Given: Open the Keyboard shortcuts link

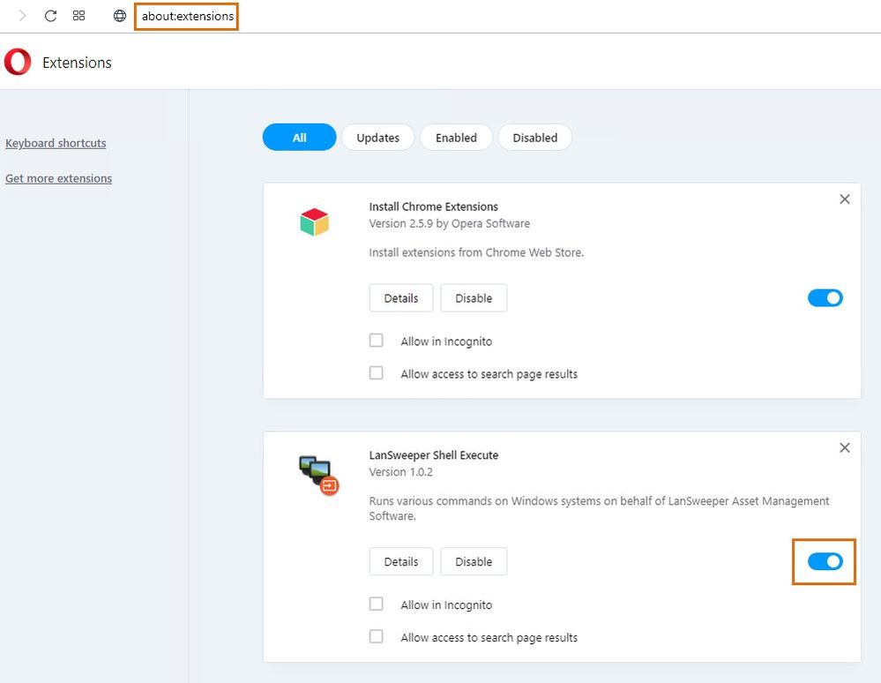Looking at the screenshot, I should (x=56, y=143).
